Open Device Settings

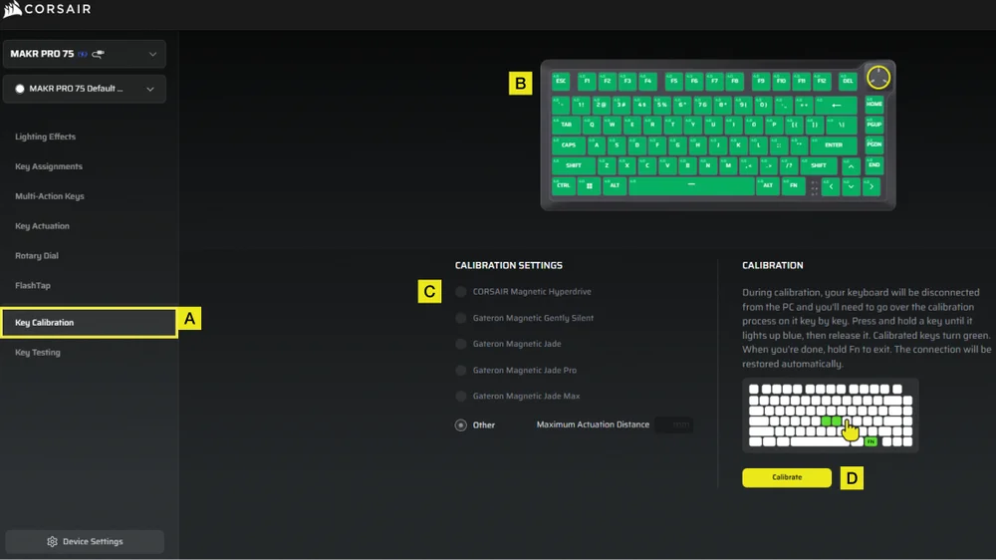85,542
